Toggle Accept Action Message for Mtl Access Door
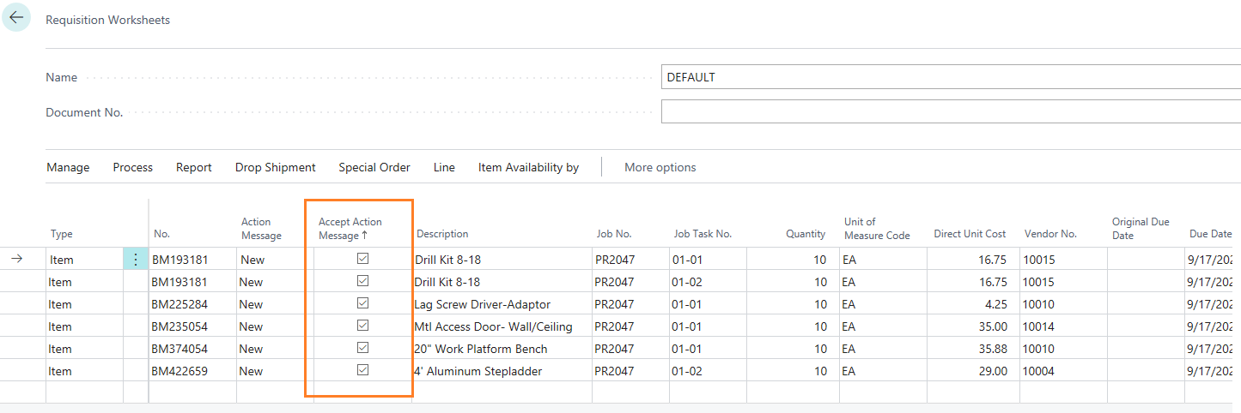The image size is (1241, 413). 362,326
